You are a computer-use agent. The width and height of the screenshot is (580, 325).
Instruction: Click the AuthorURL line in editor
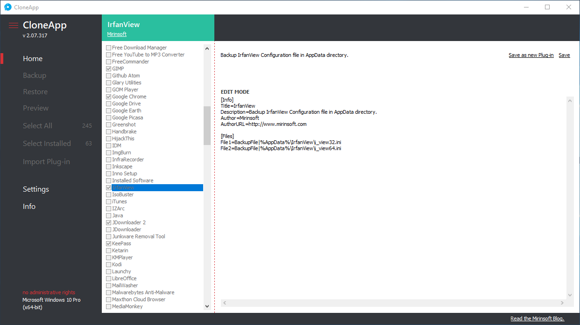tap(263, 124)
